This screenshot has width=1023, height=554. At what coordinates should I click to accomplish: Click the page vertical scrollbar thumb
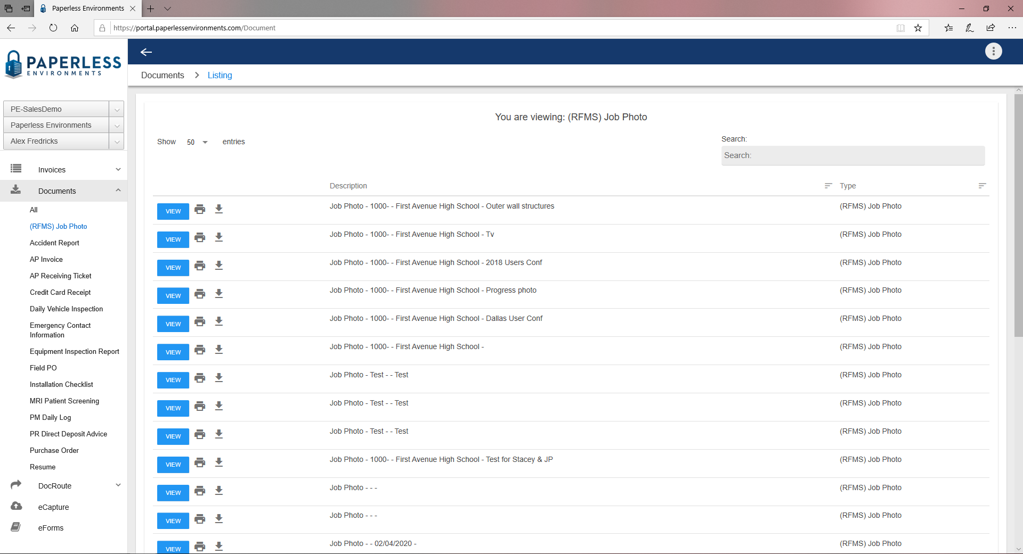click(x=1018, y=216)
